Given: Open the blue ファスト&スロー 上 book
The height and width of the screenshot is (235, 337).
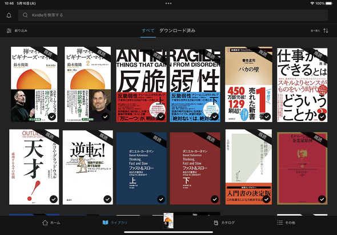Looking at the screenshot, I should (142, 168).
